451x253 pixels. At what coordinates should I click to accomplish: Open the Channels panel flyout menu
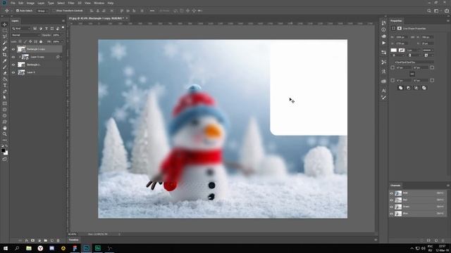tap(448, 186)
